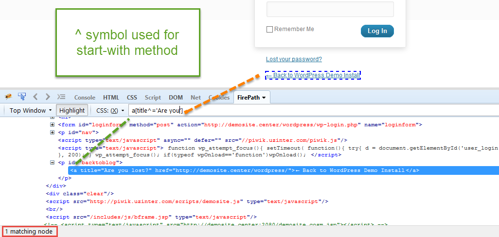This screenshot has height=237, width=499.
Task: Toggle the command line icon
Action: click(x=61, y=97)
